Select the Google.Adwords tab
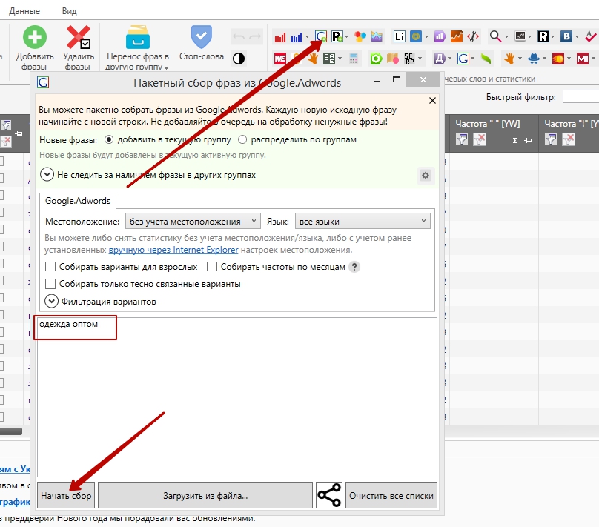Screen dimensions: 599x527 pyautogui.click(x=78, y=201)
